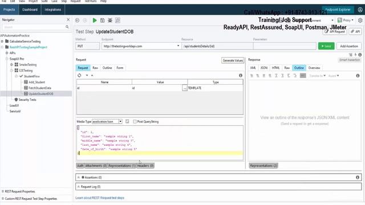Click the back navigation arrow icon
The height and width of the screenshot is (205, 365).
click(78, 20)
